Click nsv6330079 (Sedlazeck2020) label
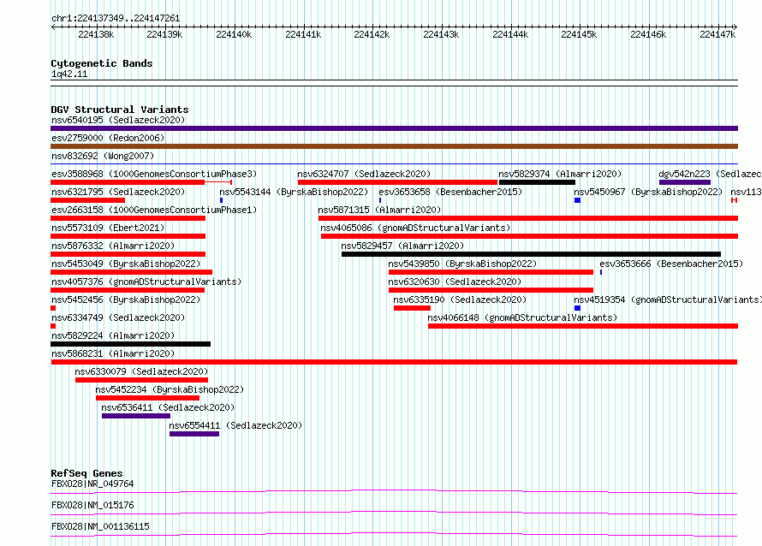Viewport: 762px width, 546px height. [x=141, y=371]
